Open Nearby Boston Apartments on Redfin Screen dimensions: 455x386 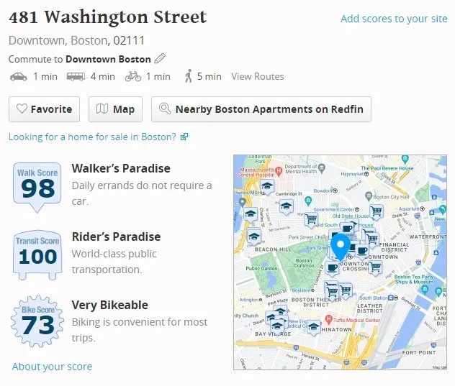pos(261,109)
